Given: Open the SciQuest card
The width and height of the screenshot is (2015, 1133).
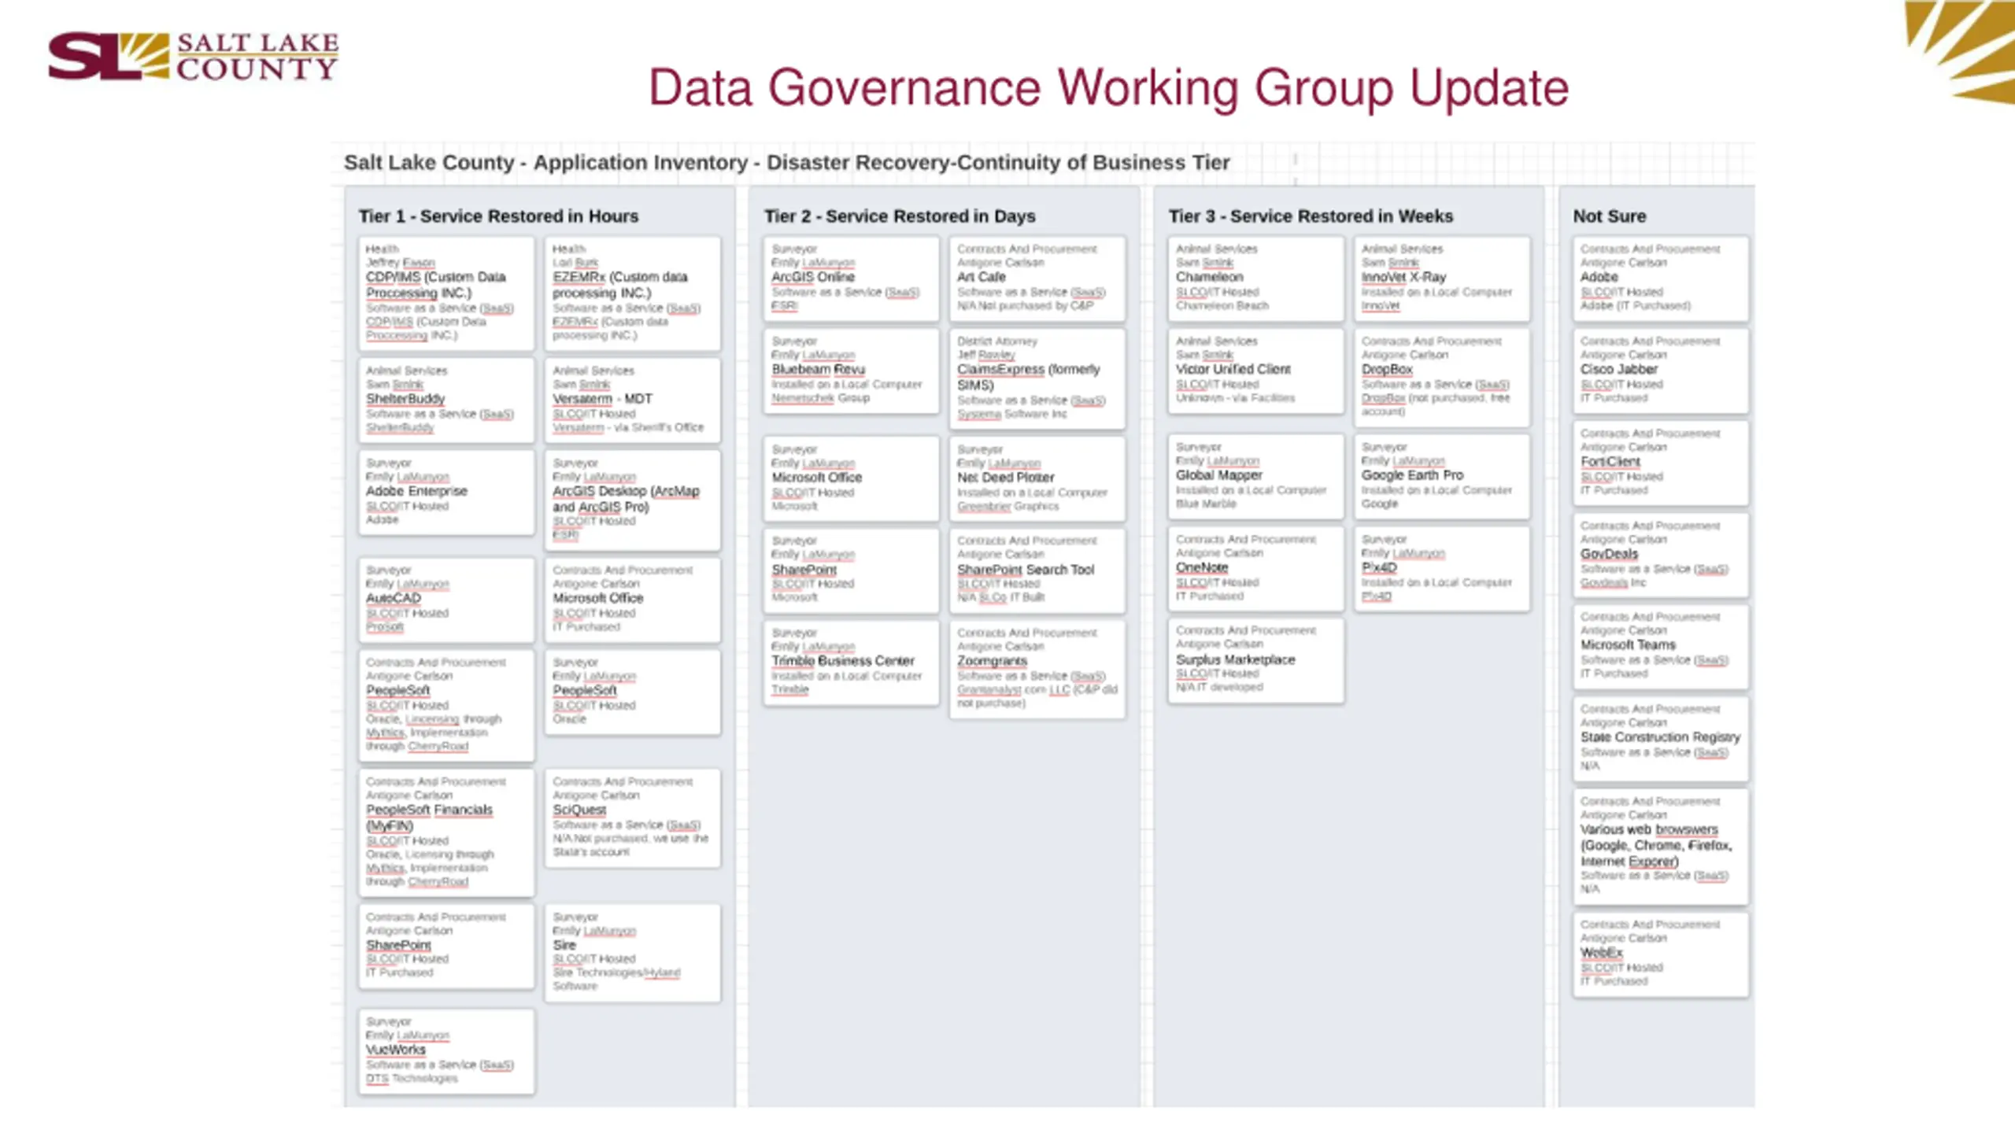Looking at the screenshot, I should (633, 819).
